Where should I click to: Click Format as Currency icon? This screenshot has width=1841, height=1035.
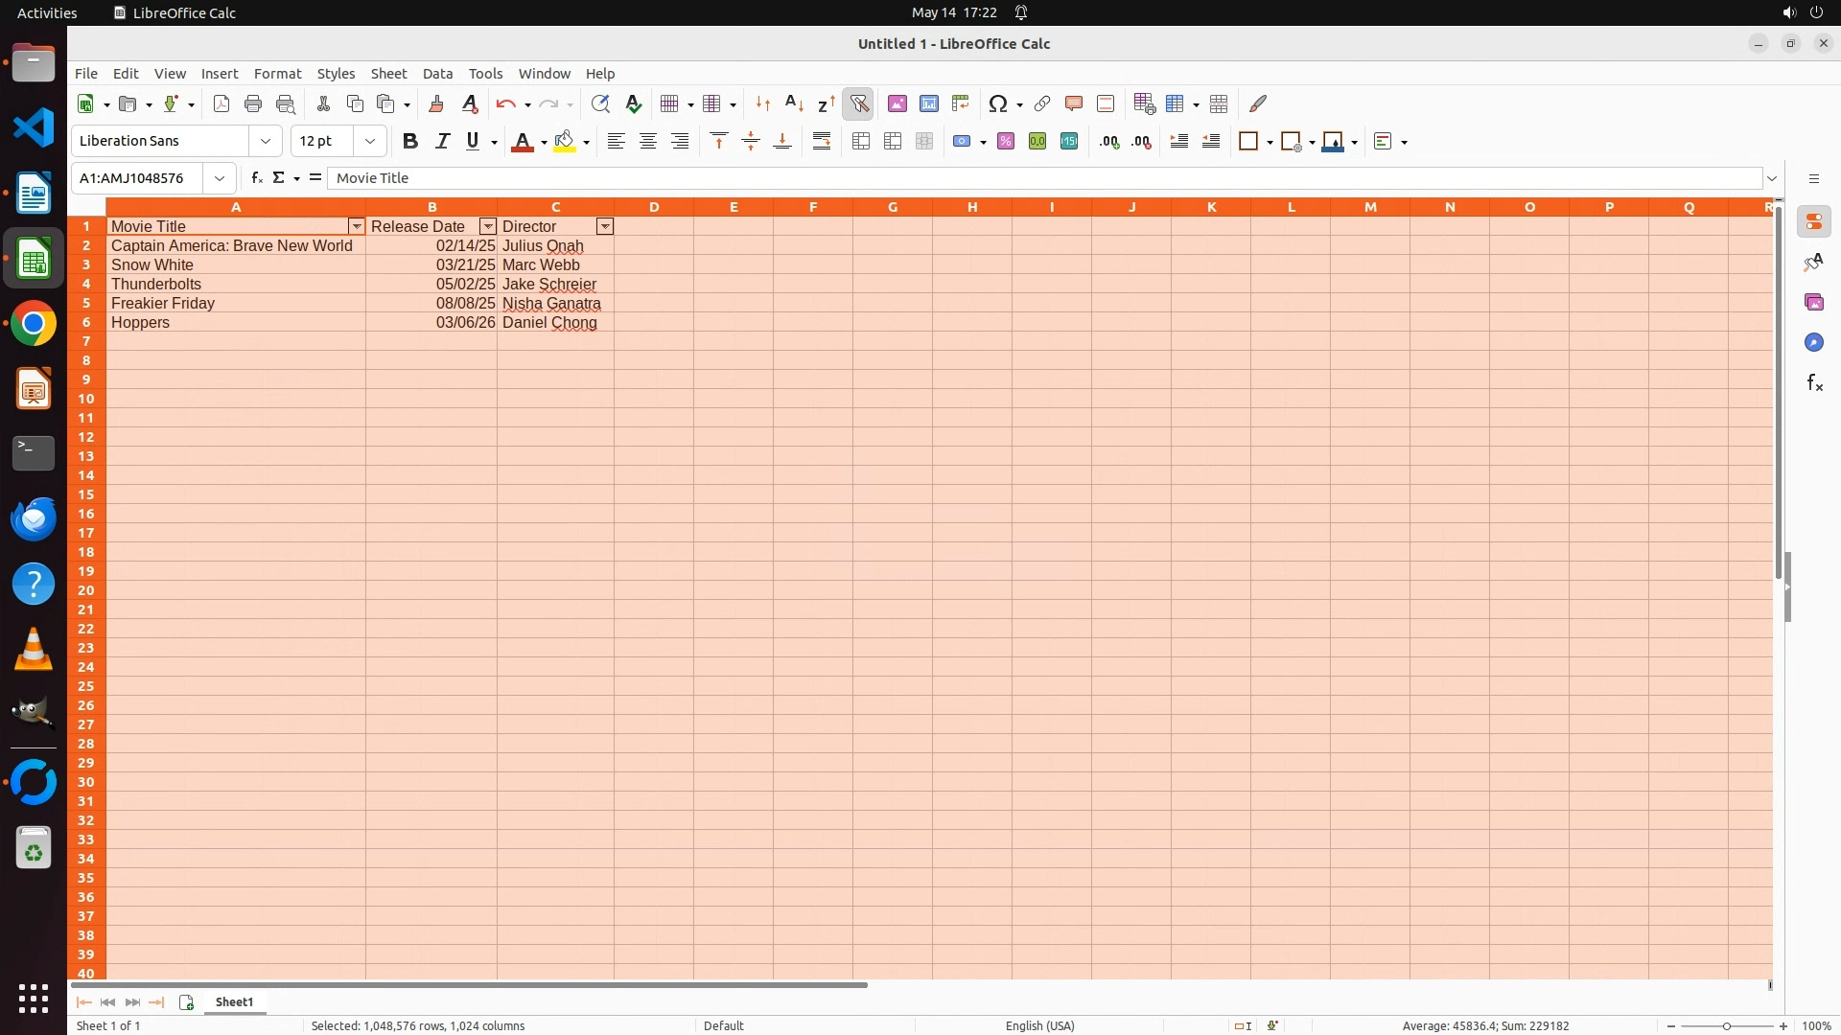point(962,141)
